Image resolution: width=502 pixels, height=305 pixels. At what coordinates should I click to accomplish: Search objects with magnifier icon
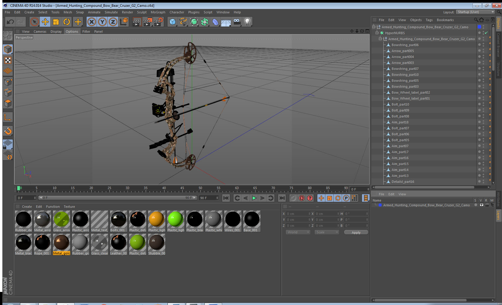[476, 20]
